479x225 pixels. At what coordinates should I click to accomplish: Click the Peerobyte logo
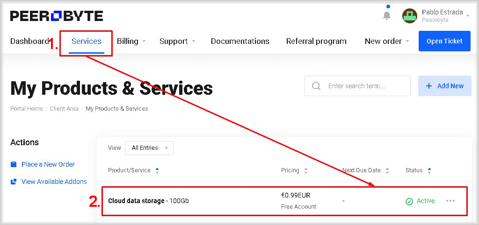57,16
